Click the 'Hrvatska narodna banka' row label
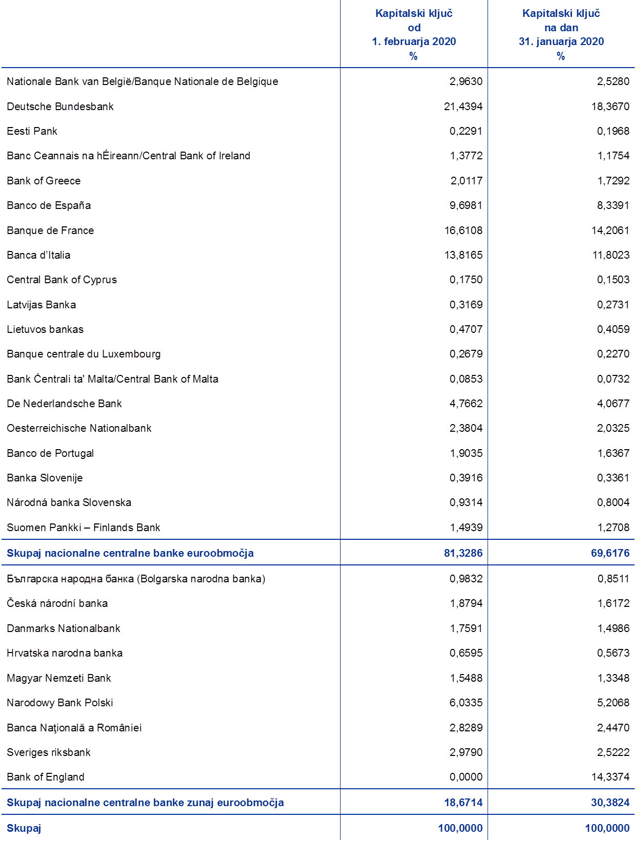 [x=65, y=653]
